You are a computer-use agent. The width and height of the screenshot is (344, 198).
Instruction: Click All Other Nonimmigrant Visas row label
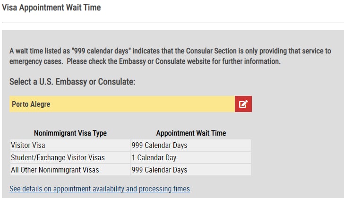click(x=55, y=170)
